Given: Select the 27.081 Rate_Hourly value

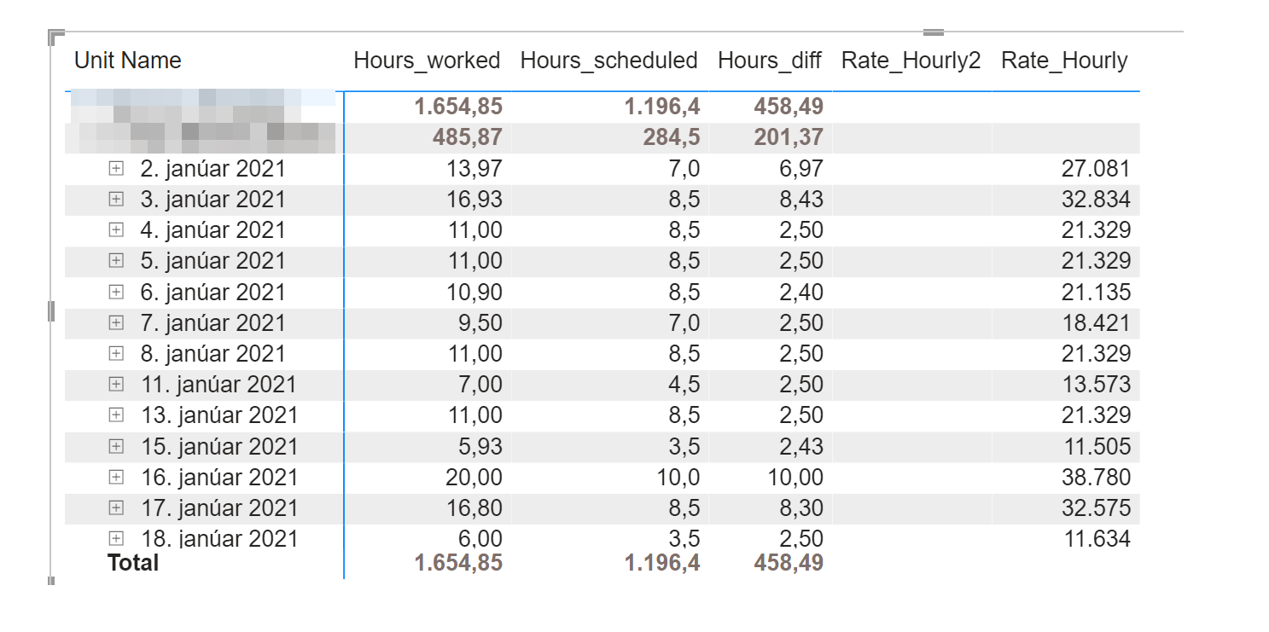Looking at the screenshot, I should [x=1096, y=169].
